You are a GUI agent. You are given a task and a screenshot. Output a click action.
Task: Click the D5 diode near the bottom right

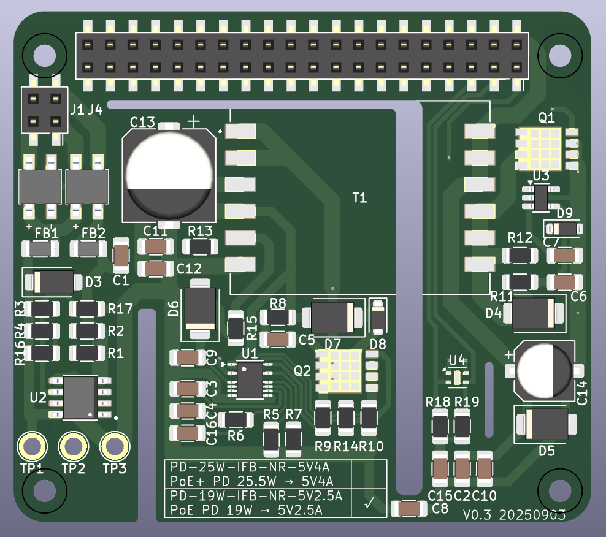(546, 424)
